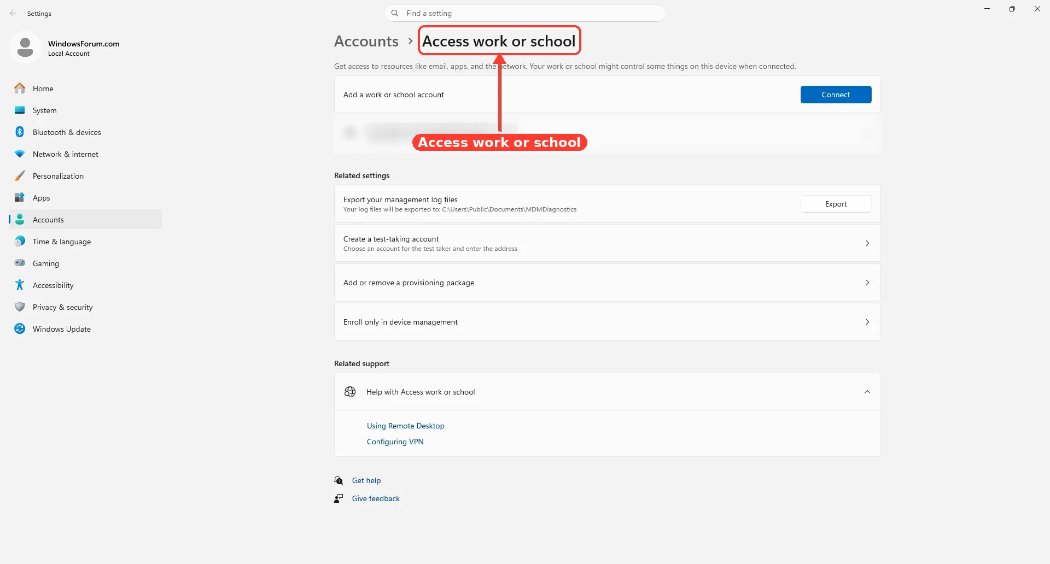Screen dimensions: 1050x564
Task: Click the globe icon beside Help with Access
Action: (x=350, y=392)
